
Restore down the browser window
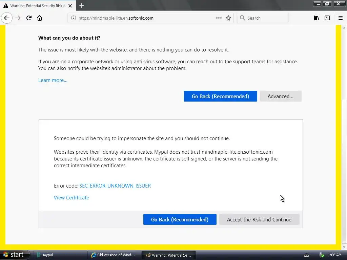point(327,4)
